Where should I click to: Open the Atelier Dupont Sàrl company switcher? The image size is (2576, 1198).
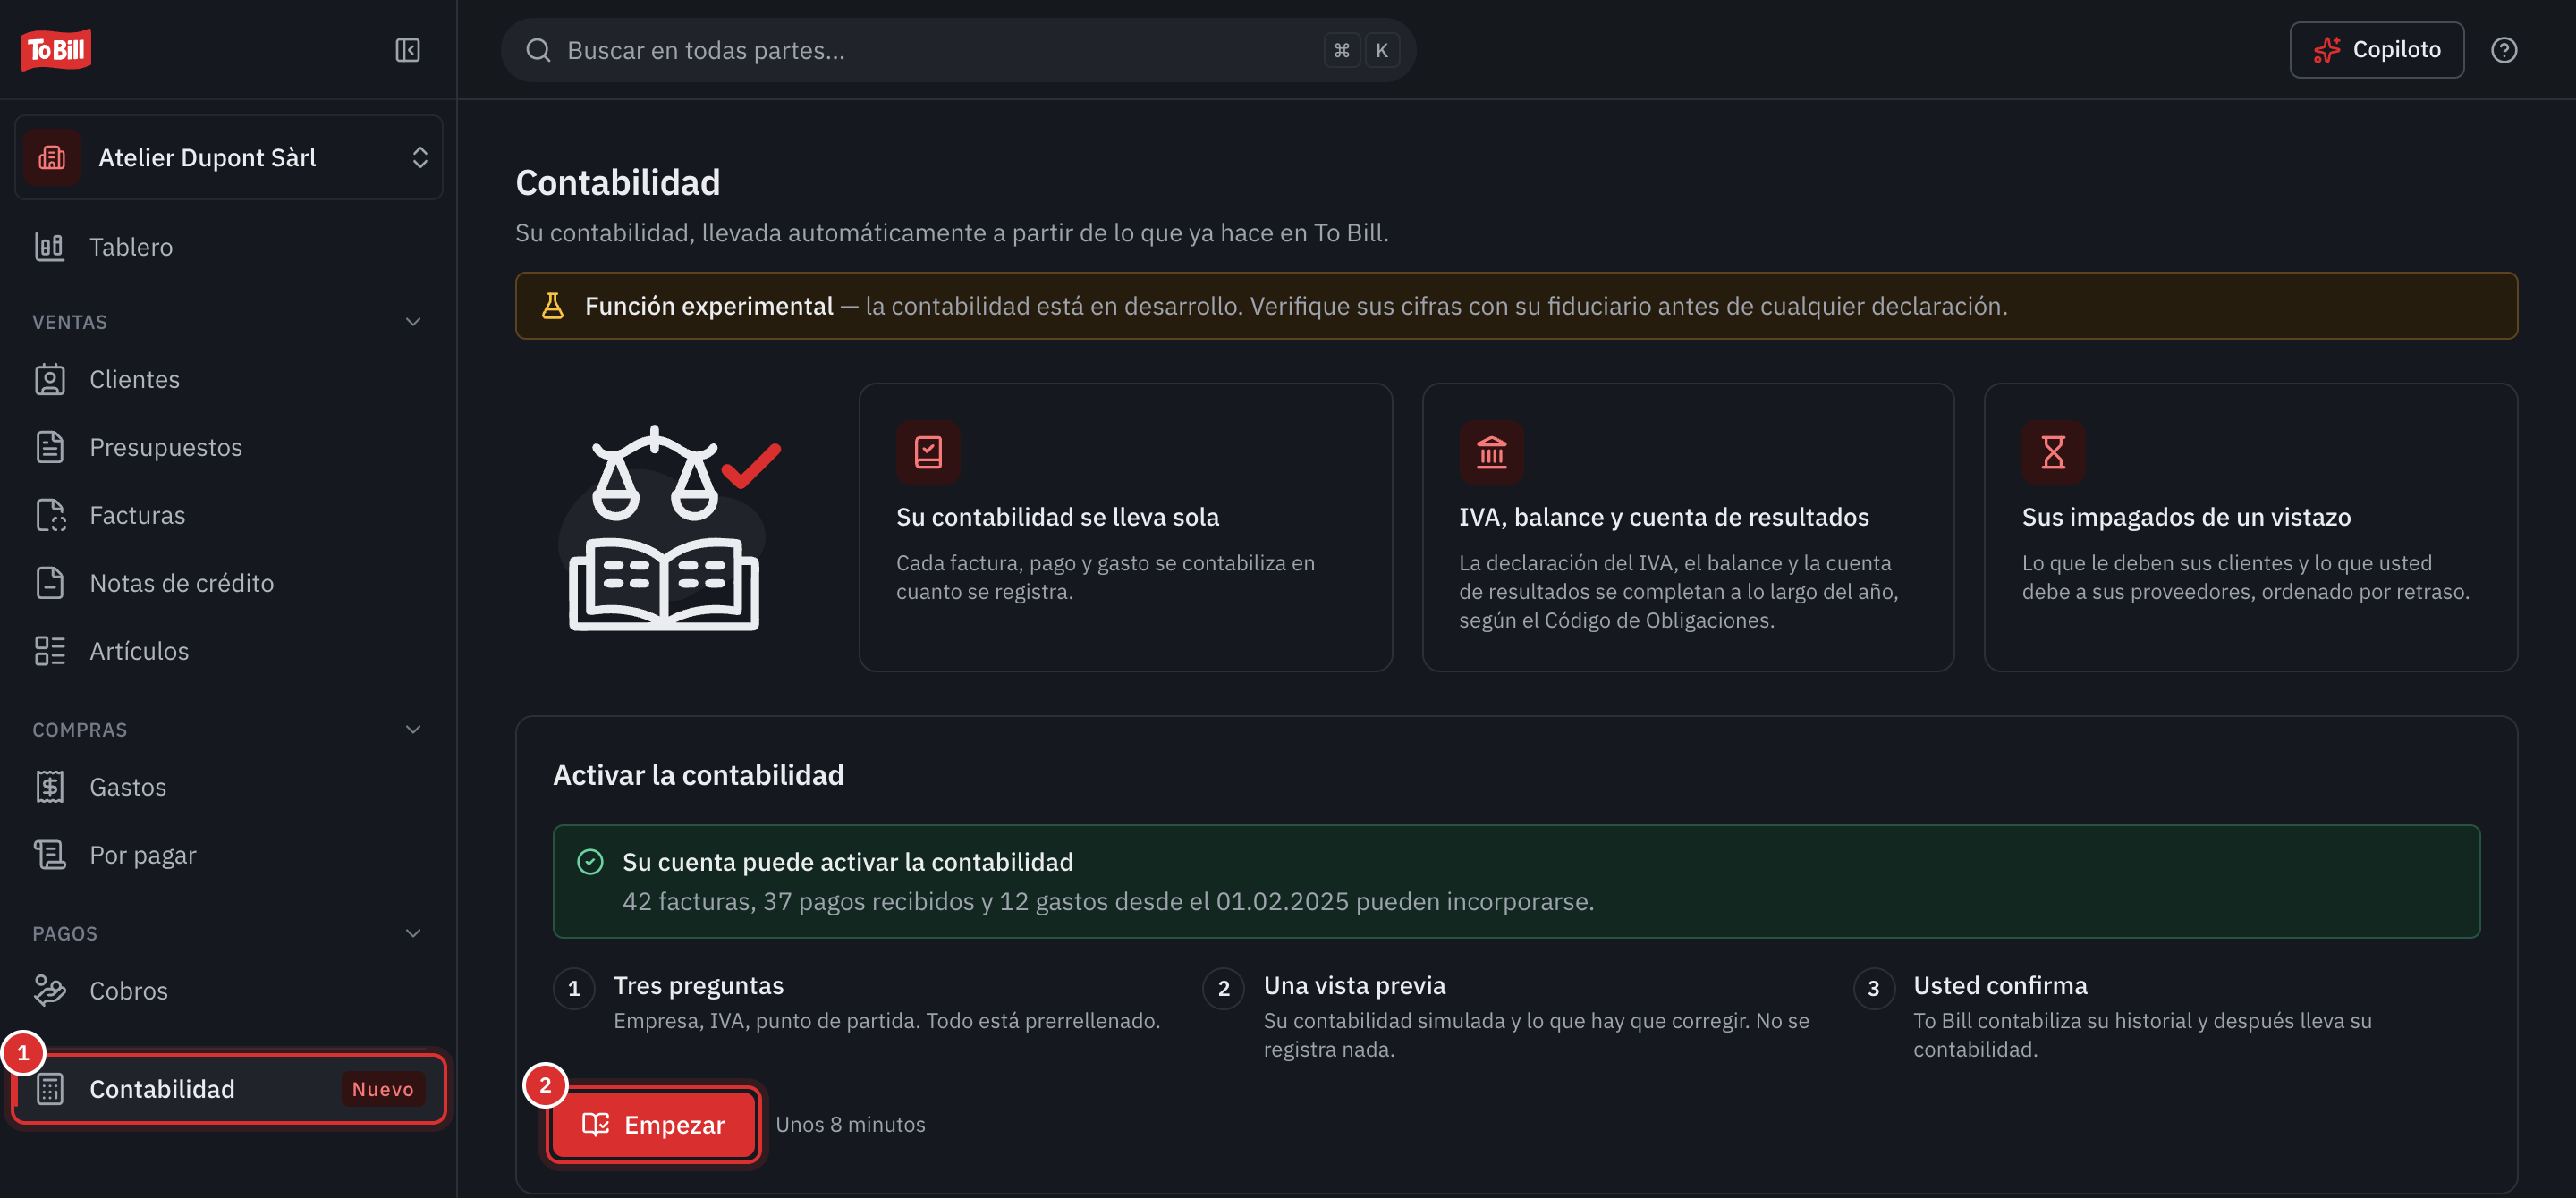pos(229,156)
